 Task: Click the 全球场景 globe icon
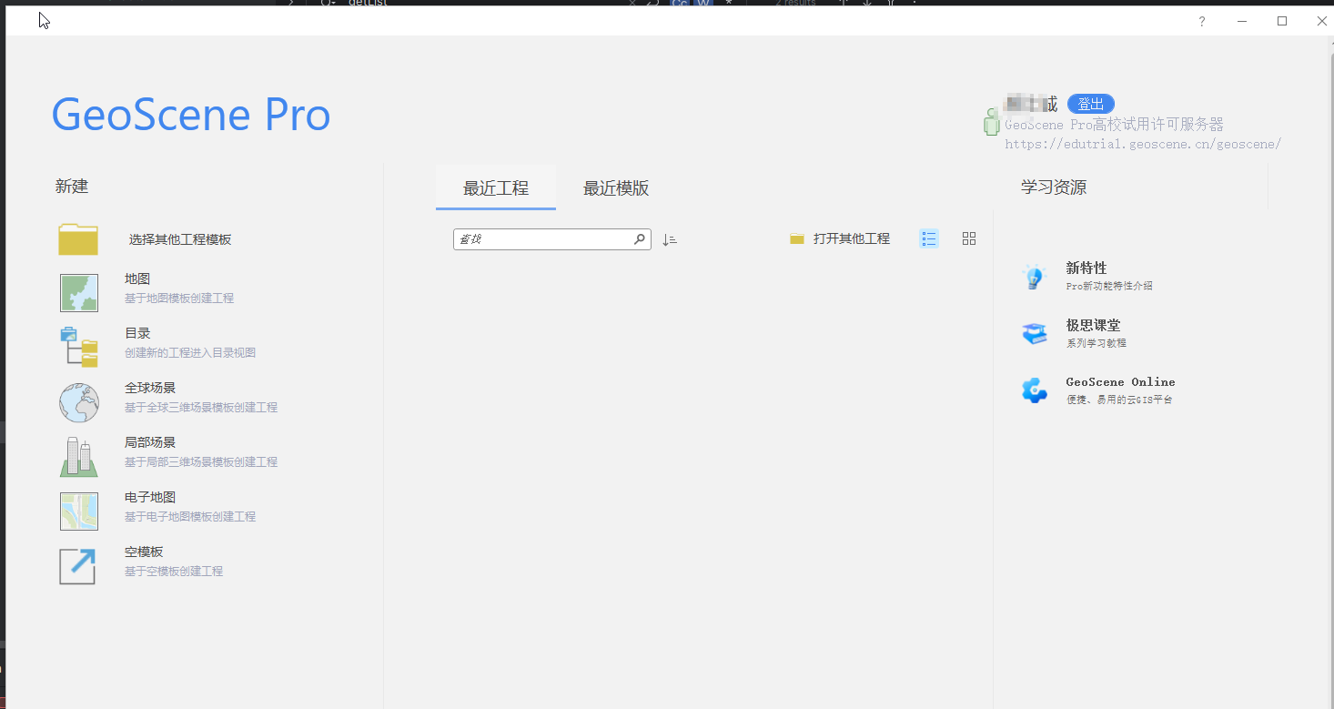(79, 402)
